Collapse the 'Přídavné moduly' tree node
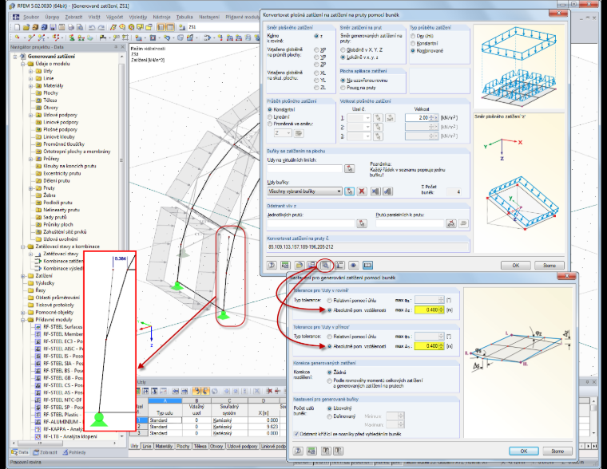The height and width of the screenshot is (469, 607). tap(23, 320)
